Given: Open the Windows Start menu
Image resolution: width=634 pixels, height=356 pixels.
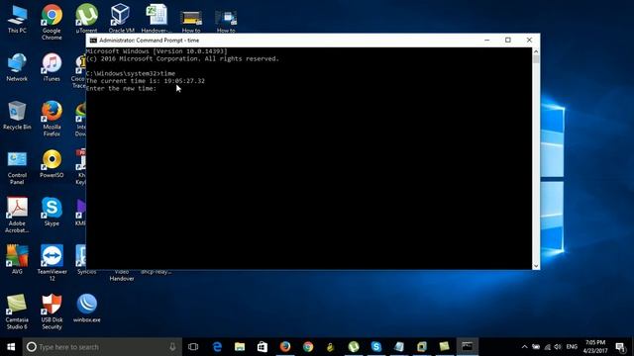Looking at the screenshot, I should [11, 347].
